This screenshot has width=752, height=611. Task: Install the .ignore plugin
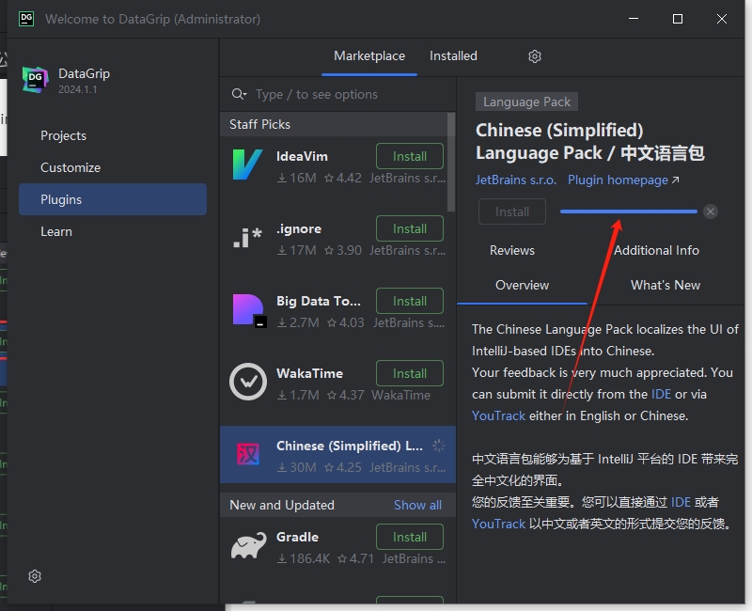(x=410, y=228)
